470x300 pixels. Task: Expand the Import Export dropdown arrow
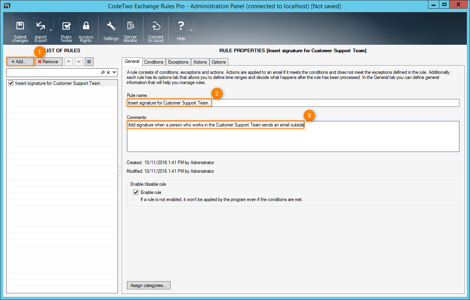[51, 31]
